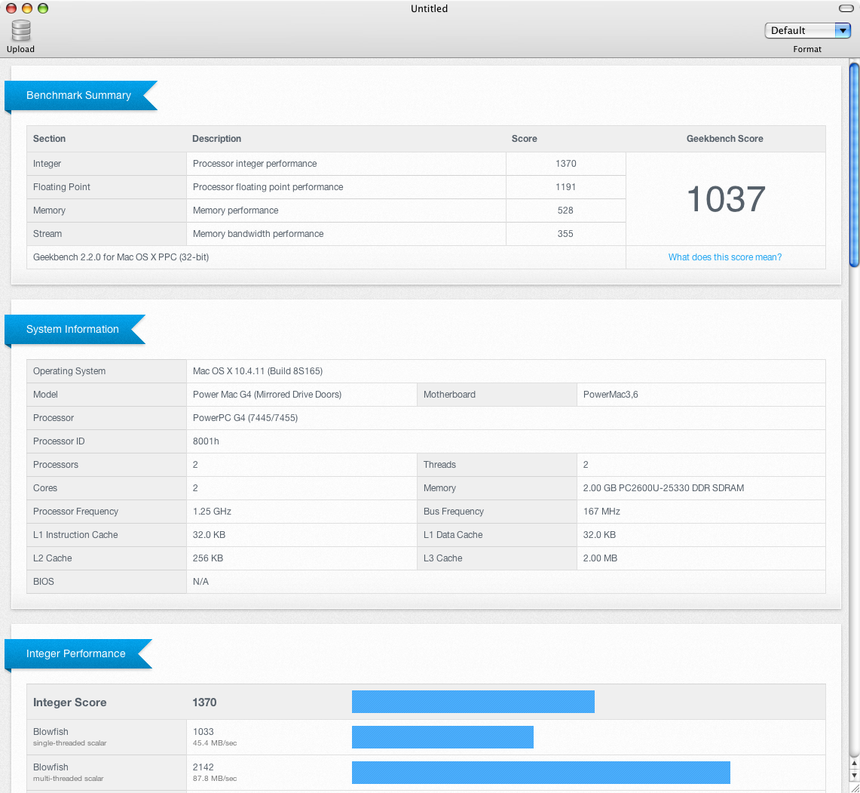Open the Format dropdown set to Default
The width and height of the screenshot is (860, 793).
[x=807, y=30]
